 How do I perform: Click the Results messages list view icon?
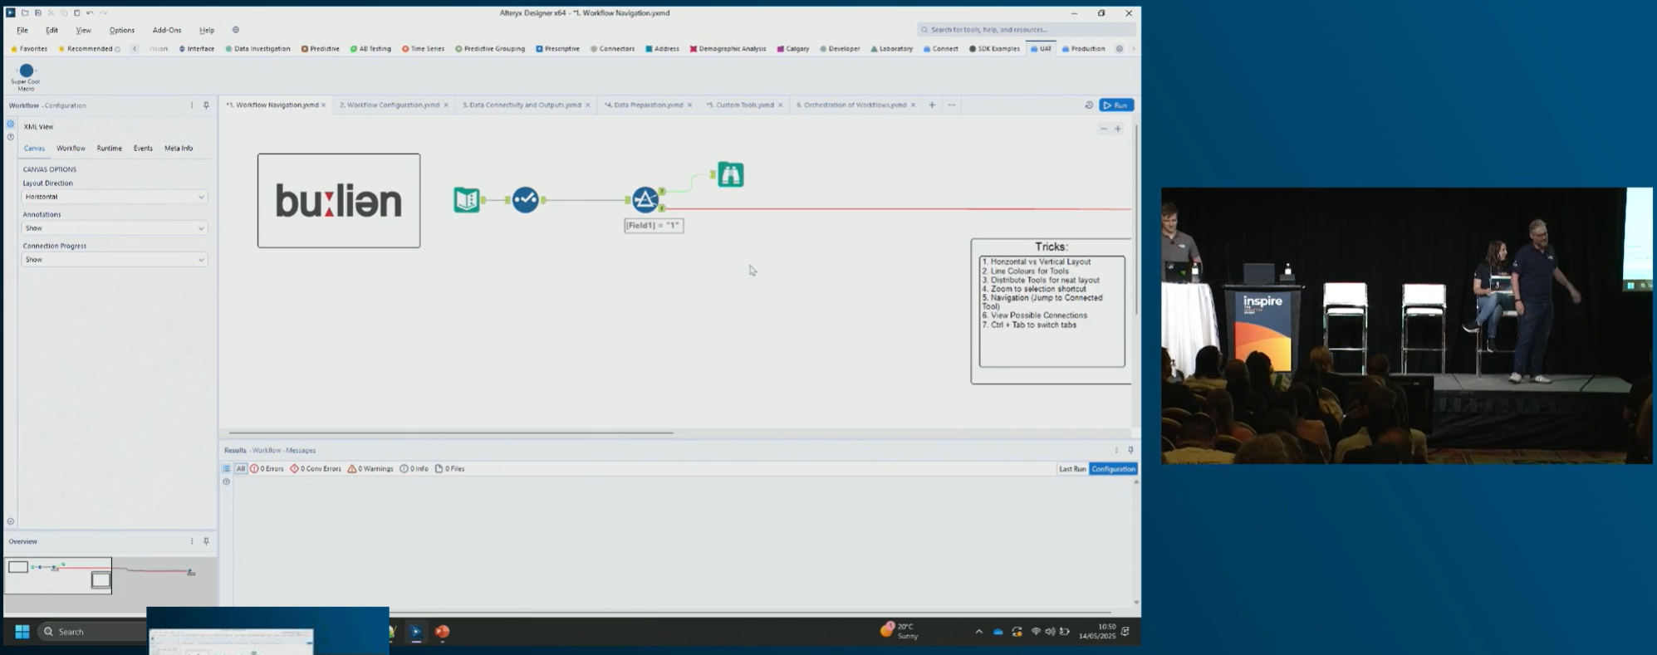[x=226, y=469]
